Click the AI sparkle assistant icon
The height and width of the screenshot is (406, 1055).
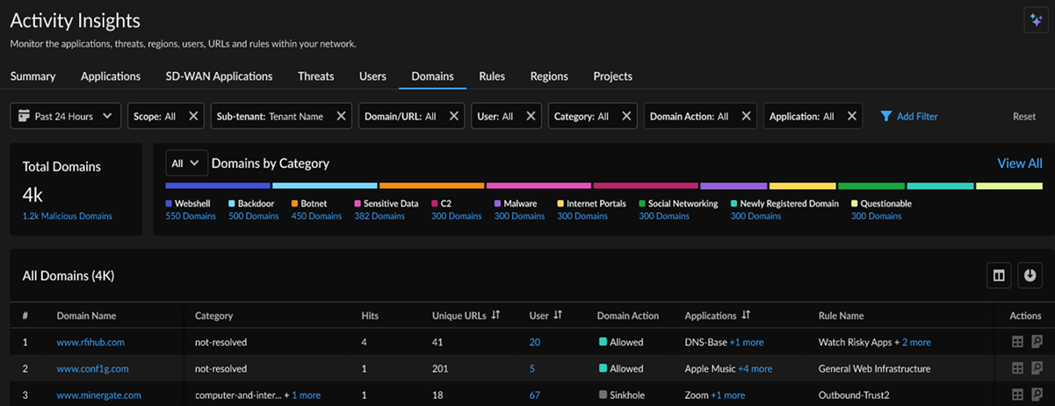[1034, 20]
